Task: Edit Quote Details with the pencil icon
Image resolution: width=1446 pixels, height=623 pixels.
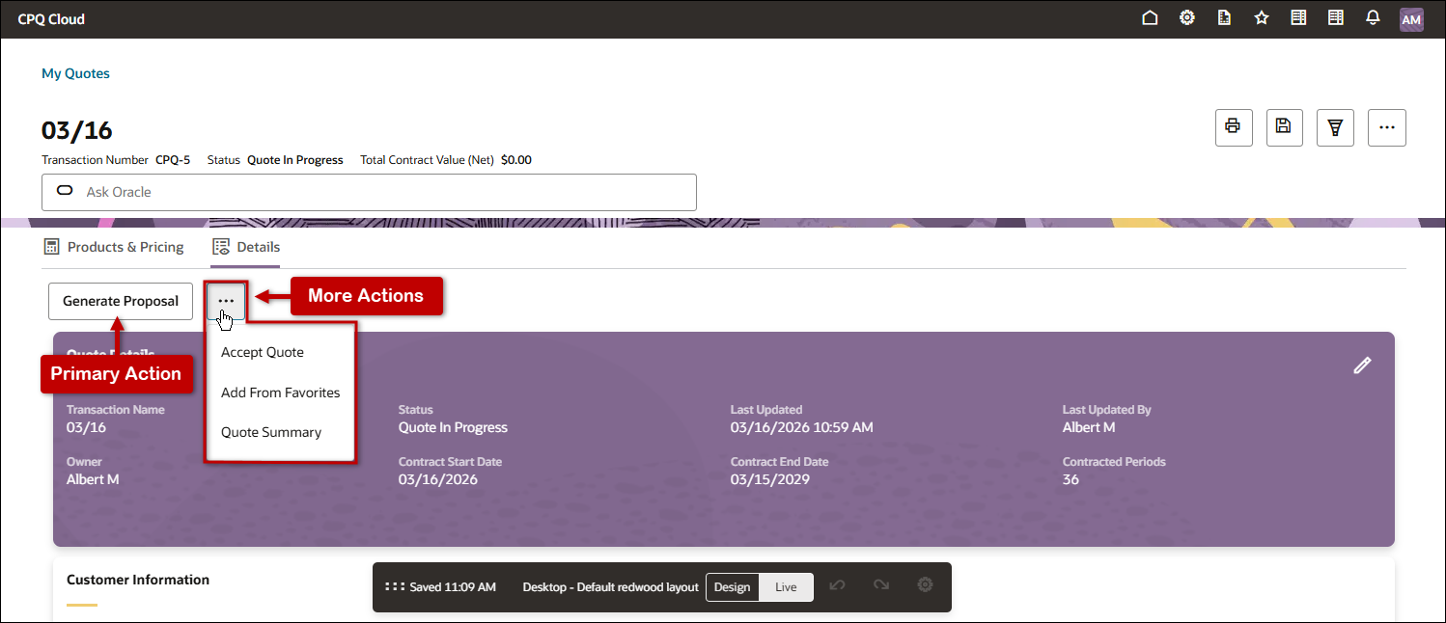Action: 1362,366
